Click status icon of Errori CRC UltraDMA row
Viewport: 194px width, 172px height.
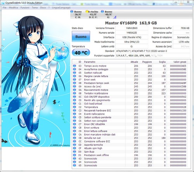click(74, 124)
